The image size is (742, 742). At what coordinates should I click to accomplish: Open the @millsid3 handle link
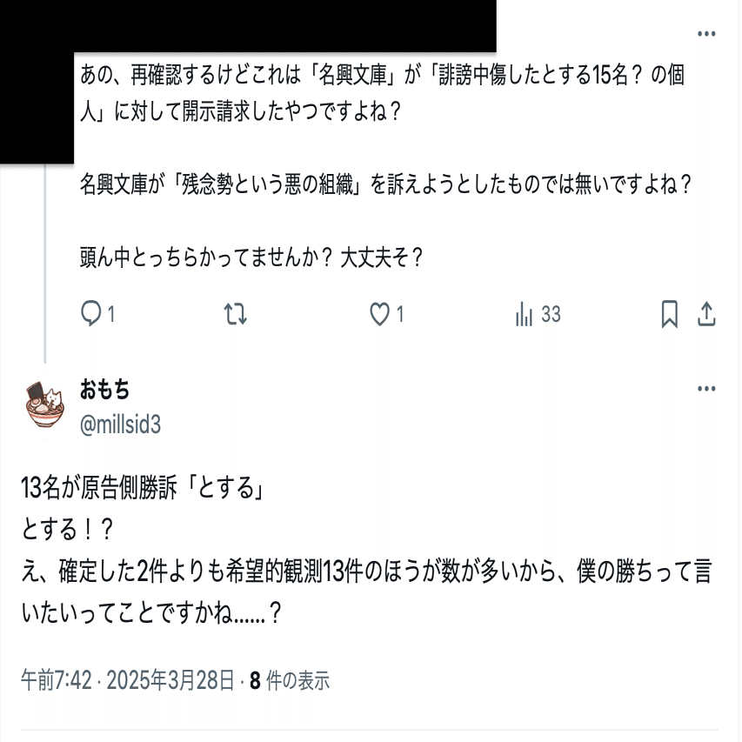(x=121, y=424)
